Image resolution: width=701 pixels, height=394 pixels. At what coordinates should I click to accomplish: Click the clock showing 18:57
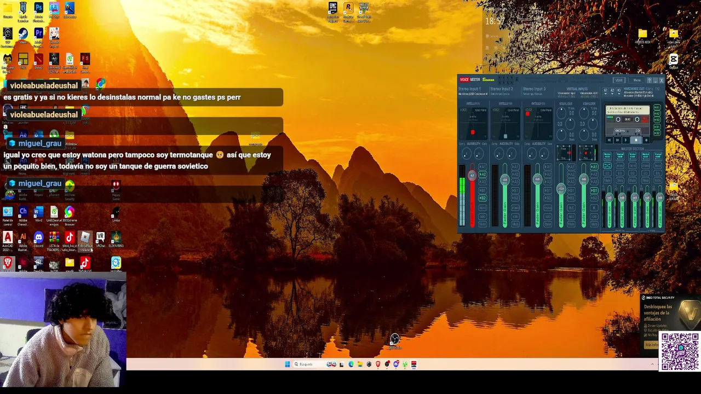495,21
